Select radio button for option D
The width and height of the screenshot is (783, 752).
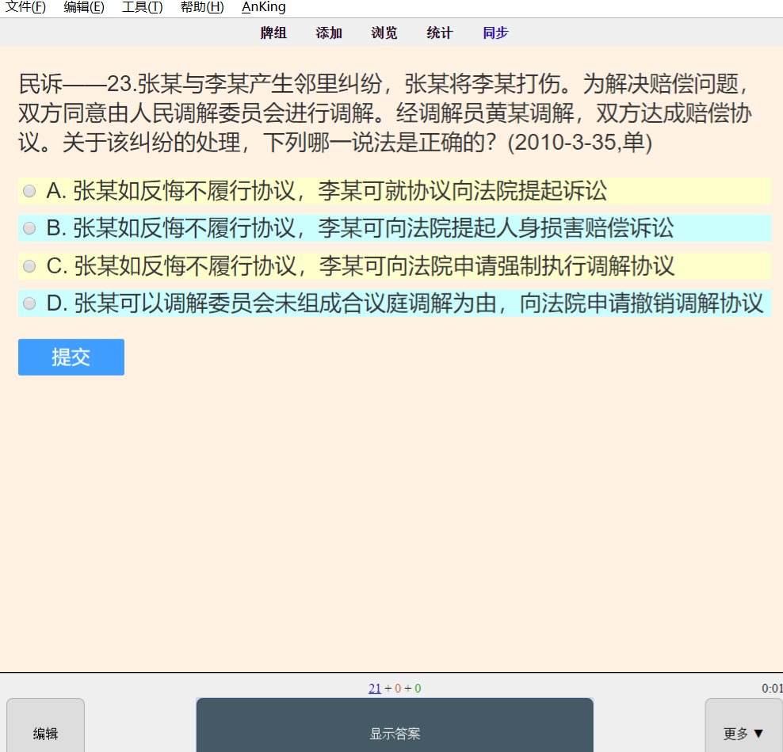point(29,303)
